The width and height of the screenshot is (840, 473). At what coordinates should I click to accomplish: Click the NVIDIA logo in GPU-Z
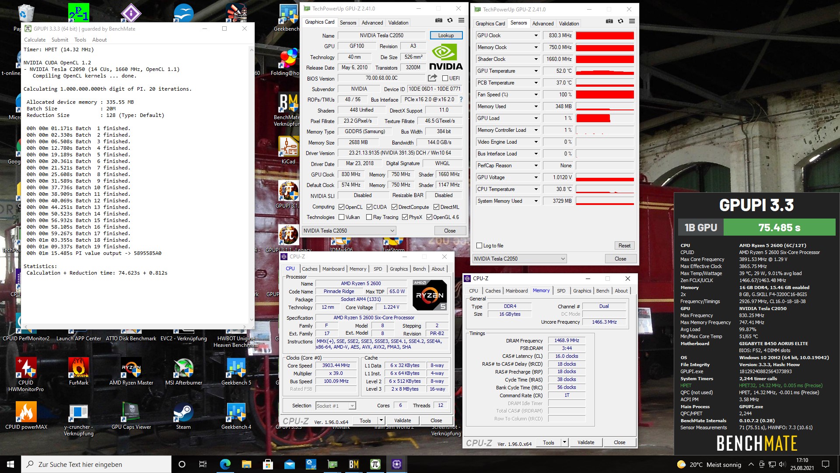(x=446, y=57)
